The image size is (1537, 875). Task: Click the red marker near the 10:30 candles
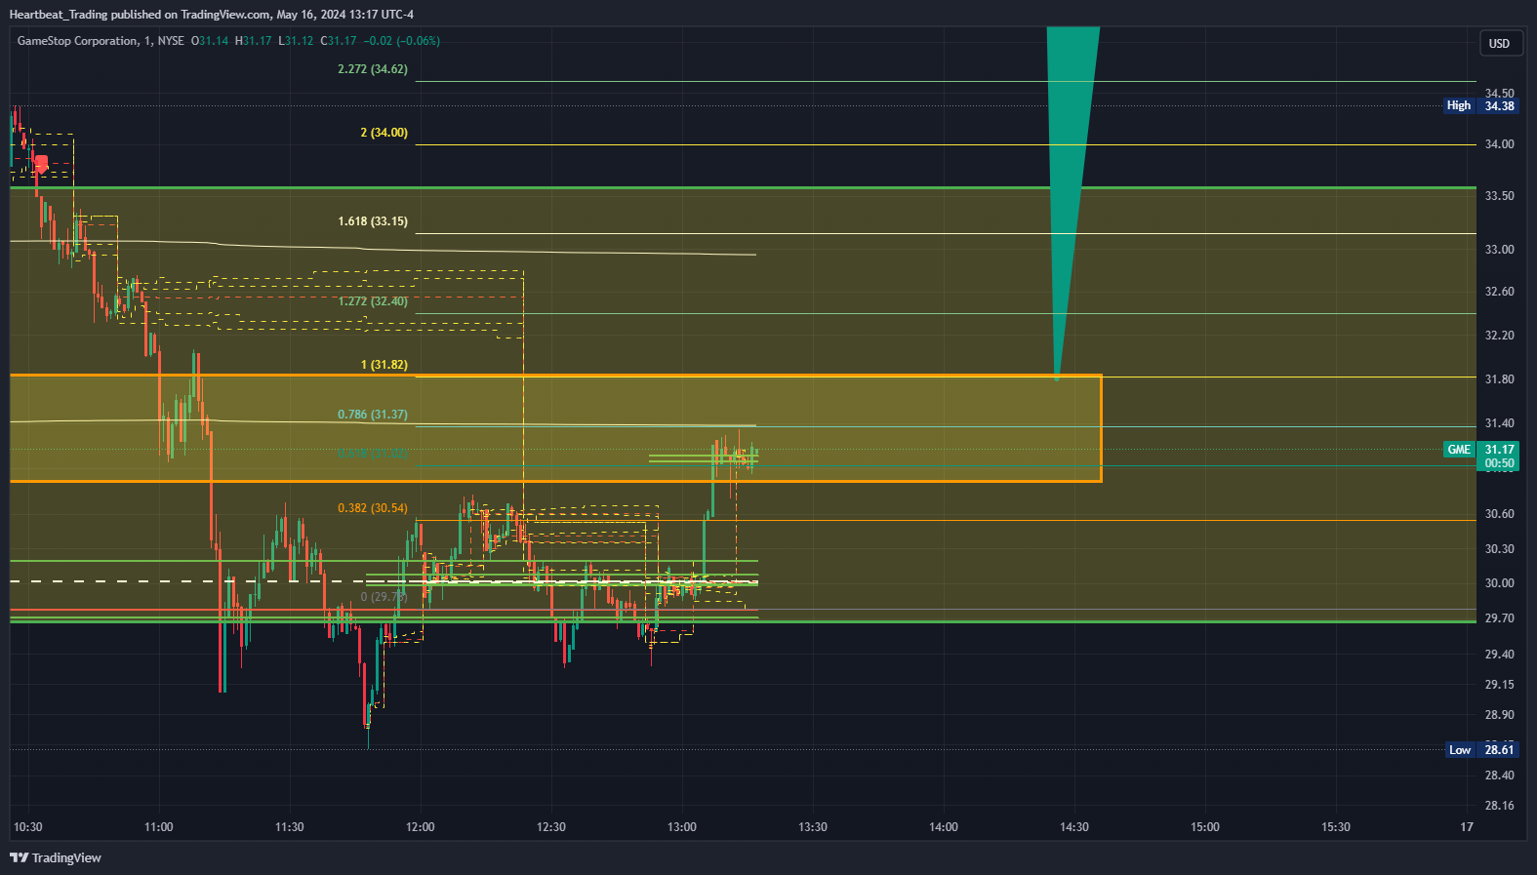(41, 164)
